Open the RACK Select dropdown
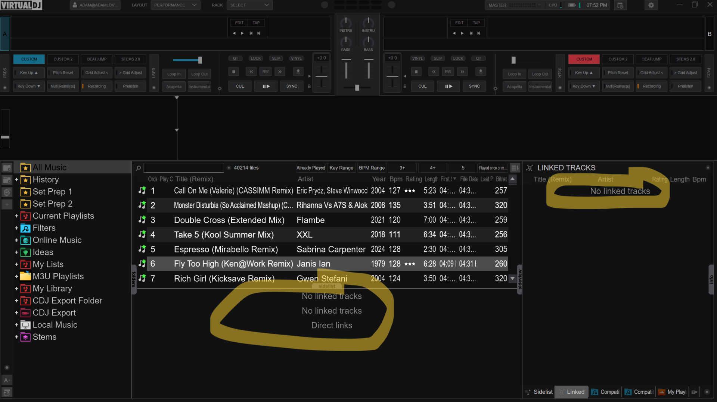717x402 pixels. [249, 5]
